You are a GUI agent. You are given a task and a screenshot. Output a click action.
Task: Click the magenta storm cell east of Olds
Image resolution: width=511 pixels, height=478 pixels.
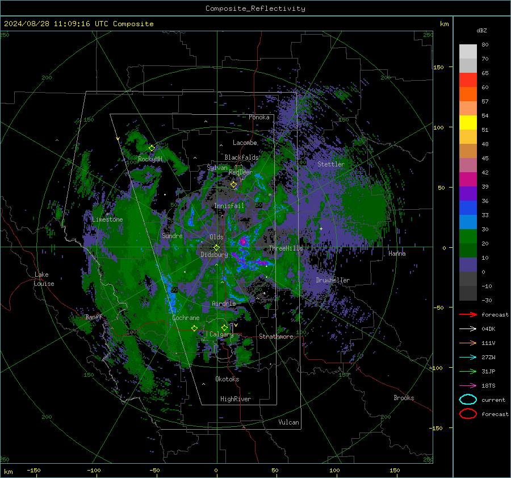(243, 242)
